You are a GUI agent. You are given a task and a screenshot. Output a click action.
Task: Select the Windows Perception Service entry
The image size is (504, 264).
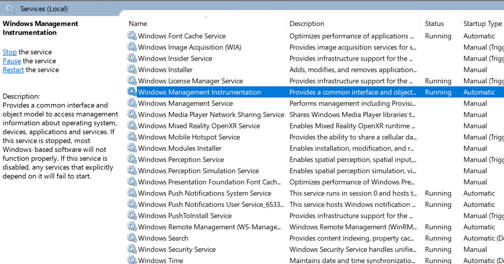tap(315, 159)
